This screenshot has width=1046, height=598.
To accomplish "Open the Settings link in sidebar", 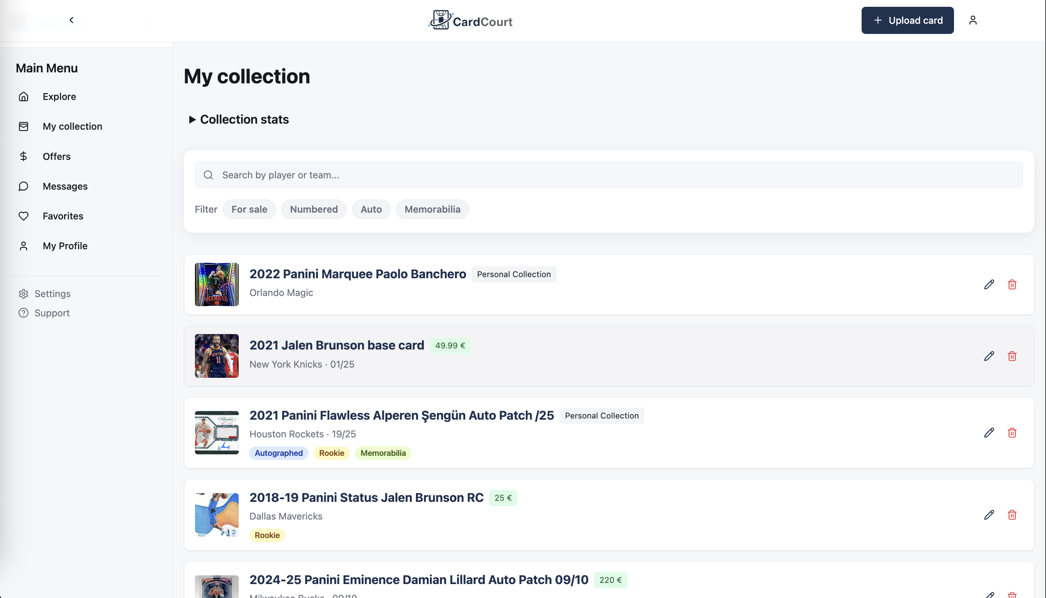I will [x=52, y=294].
